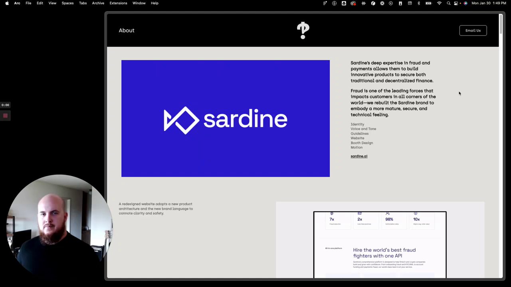The image size is (511, 287).
Task: Open the Spaces menu
Action: (67, 3)
